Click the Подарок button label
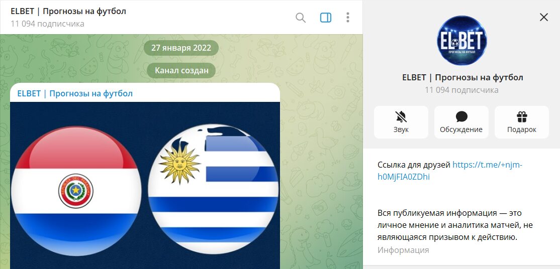This screenshot has height=269, width=560. [x=522, y=130]
